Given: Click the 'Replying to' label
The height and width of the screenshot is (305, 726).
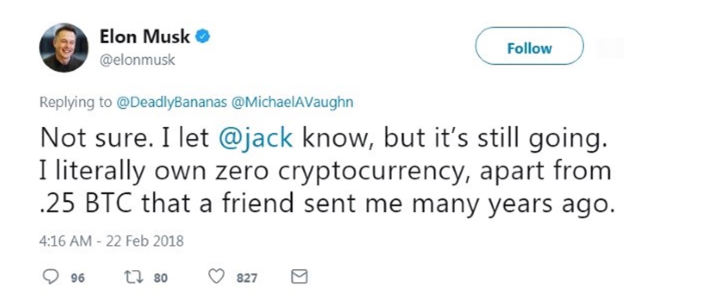Looking at the screenshot, I should 76,103.
